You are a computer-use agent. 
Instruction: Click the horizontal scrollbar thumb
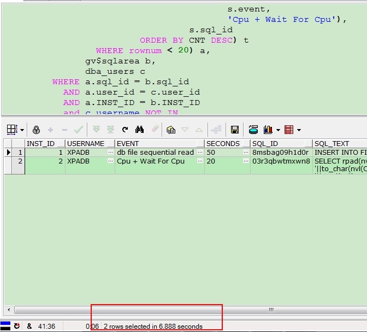coord(271,310)
